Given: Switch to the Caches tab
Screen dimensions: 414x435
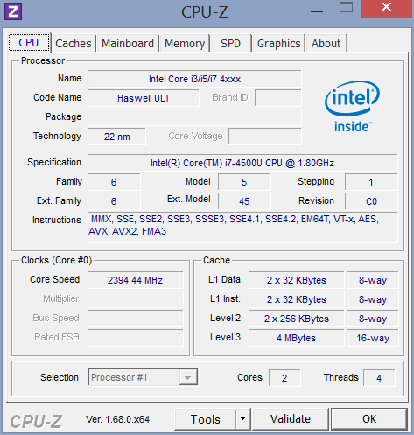Looking at the screenshot, I should (74, 44).
